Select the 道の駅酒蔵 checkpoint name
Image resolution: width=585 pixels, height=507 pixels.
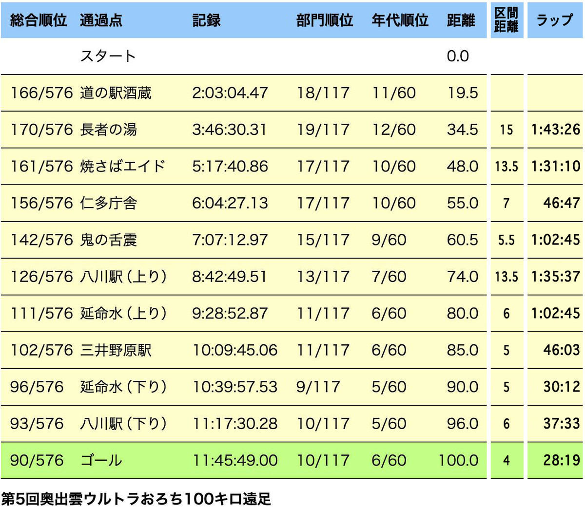116,93
